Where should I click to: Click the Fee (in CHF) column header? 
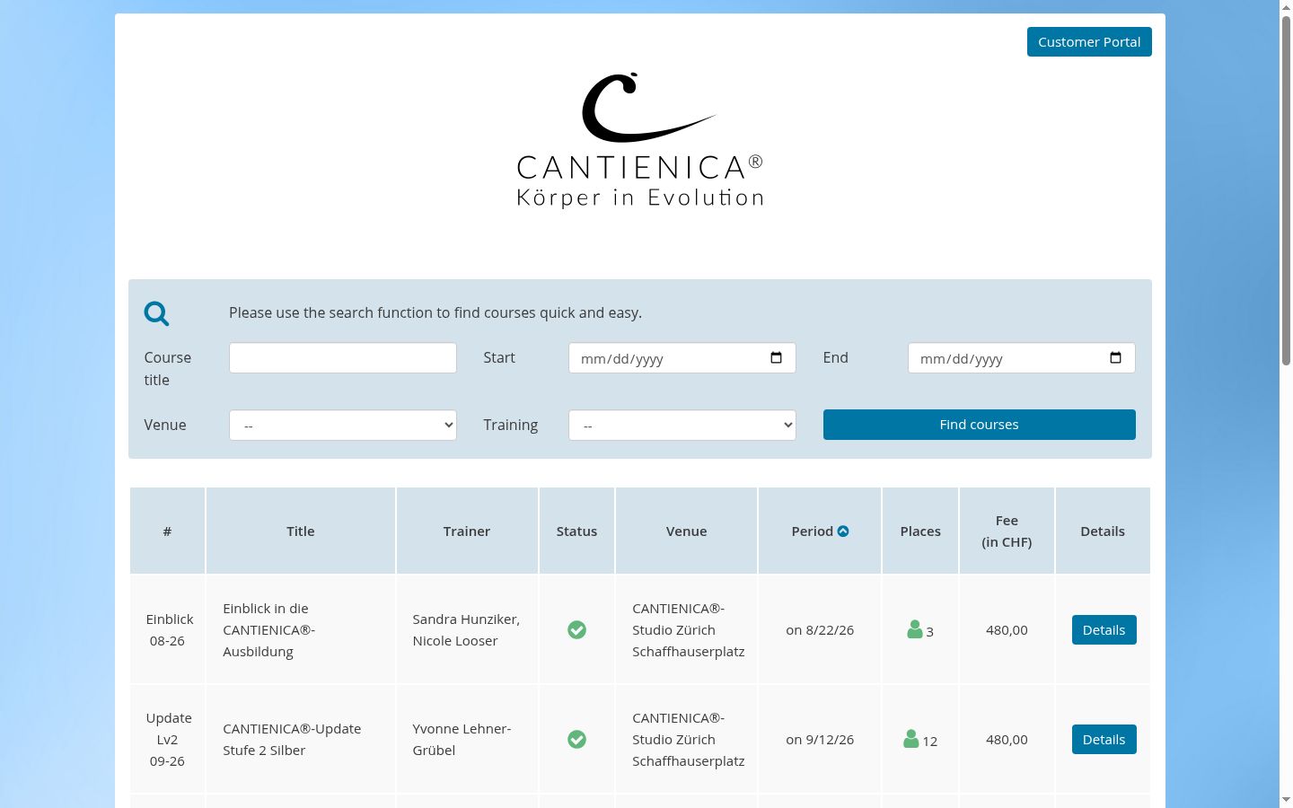(1007, 531)
